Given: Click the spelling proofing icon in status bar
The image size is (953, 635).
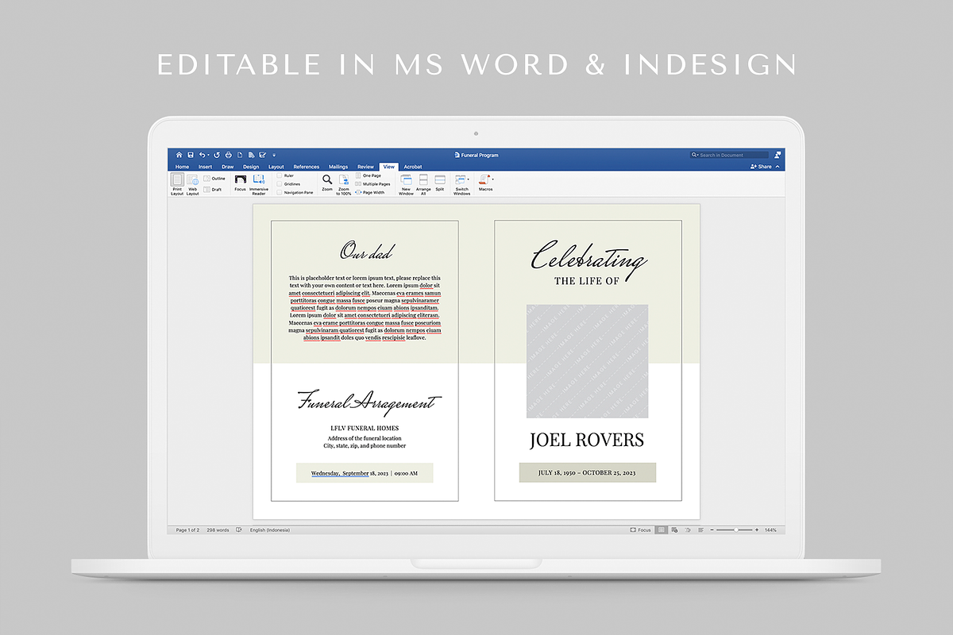Looking at the screenshot, I should [x=239, y=529].
